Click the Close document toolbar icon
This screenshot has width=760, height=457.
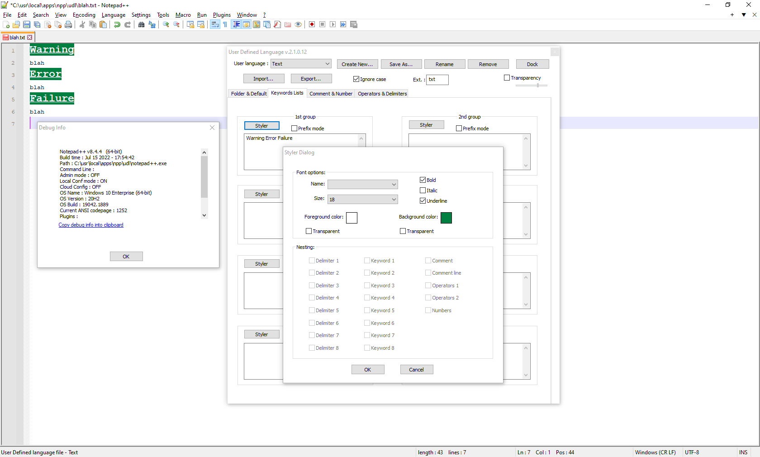tap(47, 24)
